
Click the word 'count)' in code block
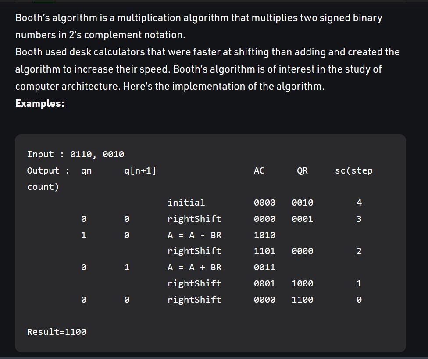coord(43,187)
